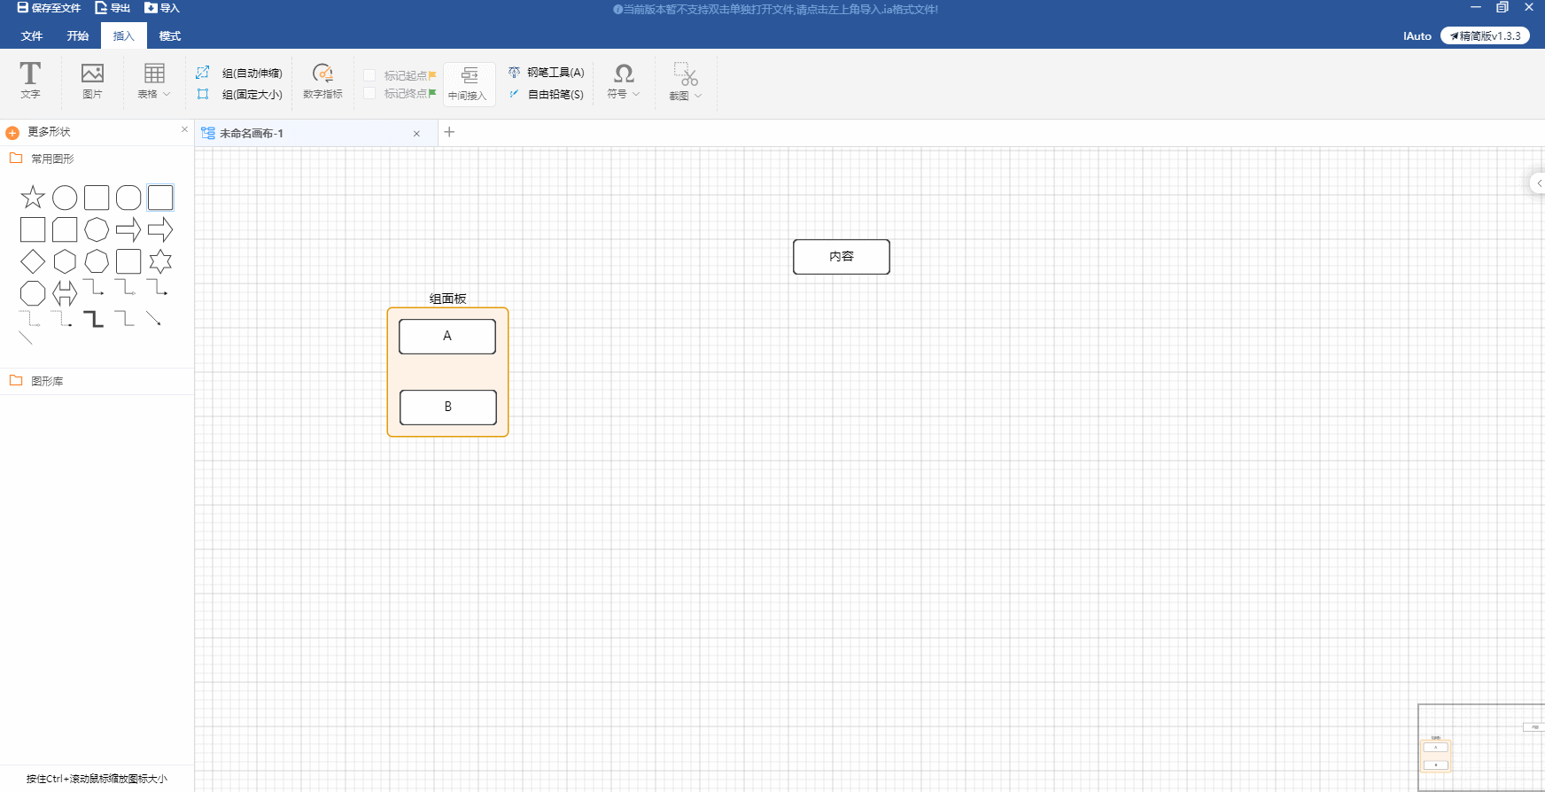
Task: Switch to the 开始 ribbon tab
Action: click(78, 36)
